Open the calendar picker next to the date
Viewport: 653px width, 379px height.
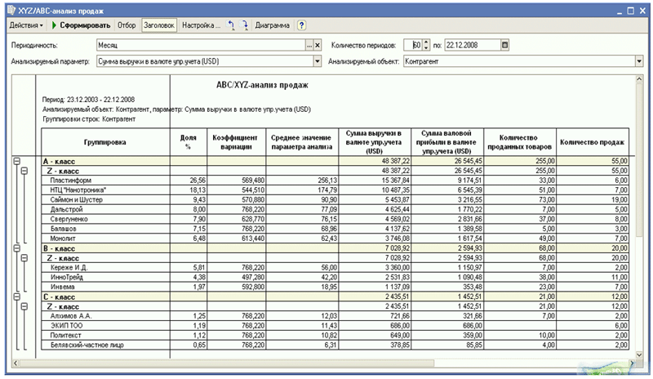pos(504,45)
